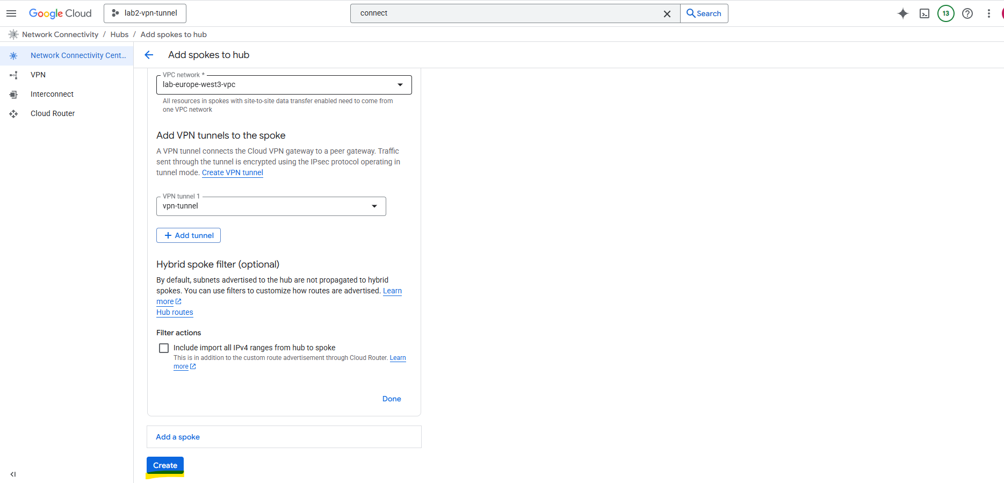Viewport: 1004px width, 483px height.
Task: Click the blue Create button
Action: [x=165, y=465]
